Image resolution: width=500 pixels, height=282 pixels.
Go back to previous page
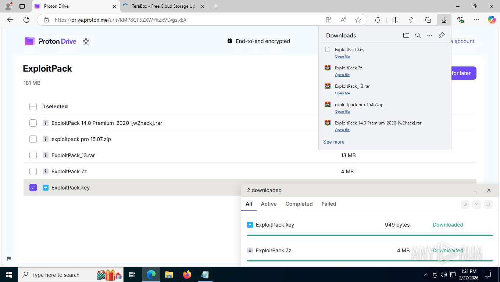point(10,20)
